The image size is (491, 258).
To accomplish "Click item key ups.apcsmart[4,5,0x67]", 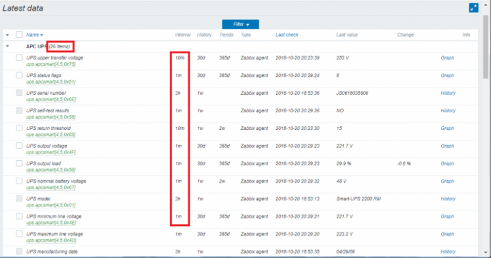I will (x=50, y=187).
